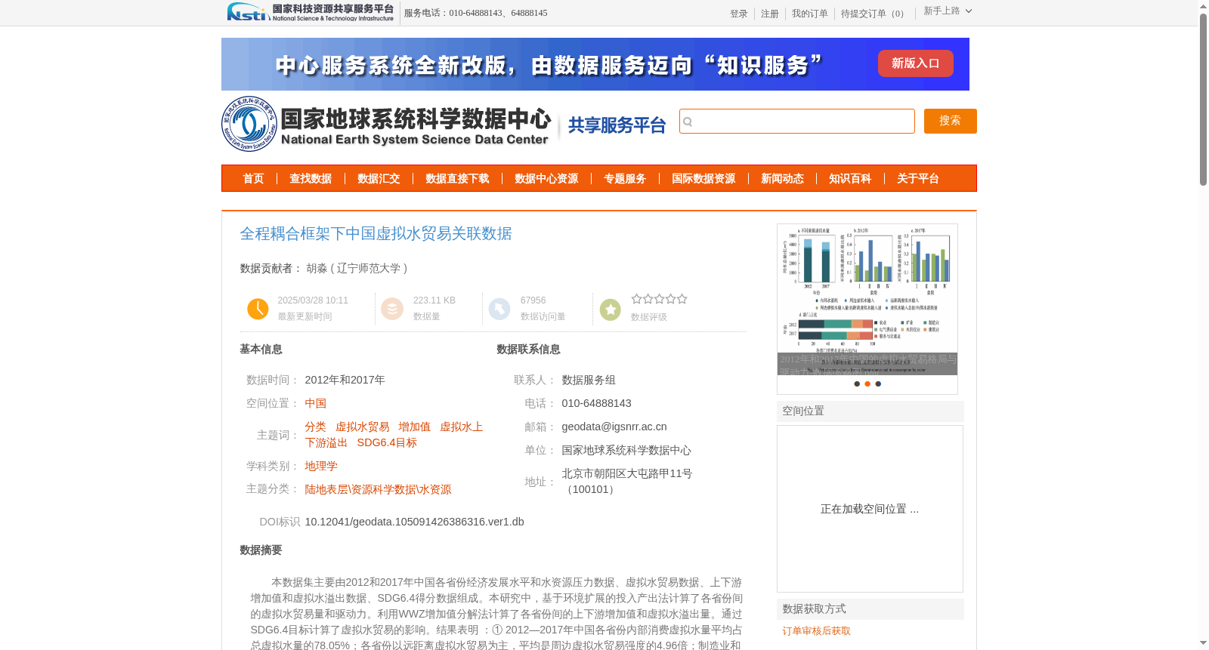Rate dataset with third star
1209x650 pixels.
[659, 299]
